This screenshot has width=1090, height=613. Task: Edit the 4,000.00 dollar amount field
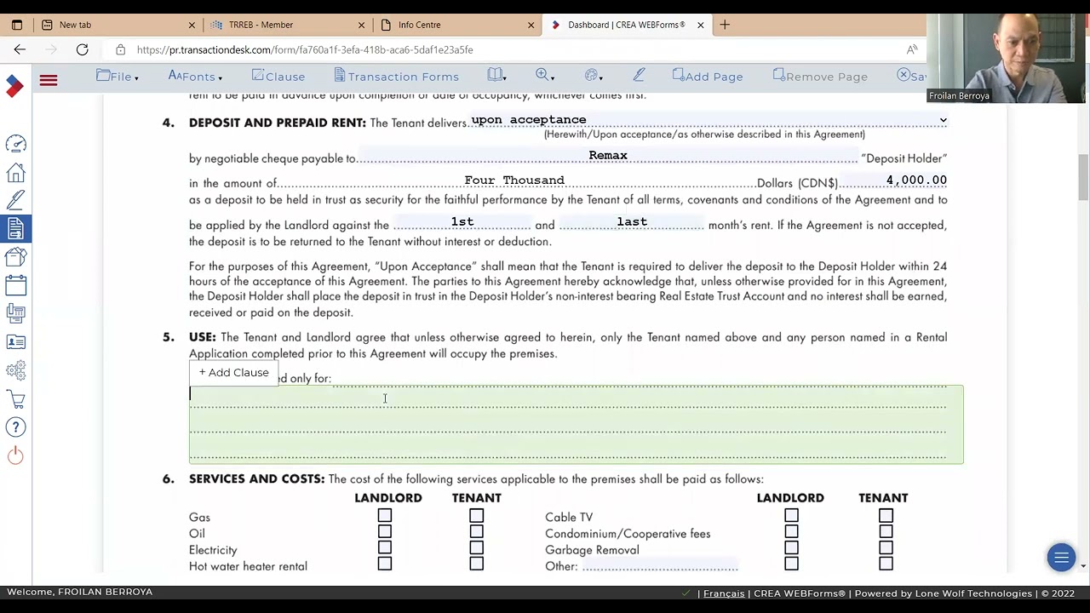click(x=894, y=180)
